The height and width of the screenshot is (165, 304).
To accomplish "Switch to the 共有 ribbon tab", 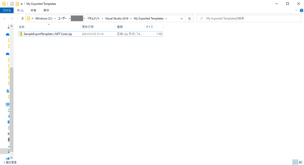I will [x=33, y=10].
